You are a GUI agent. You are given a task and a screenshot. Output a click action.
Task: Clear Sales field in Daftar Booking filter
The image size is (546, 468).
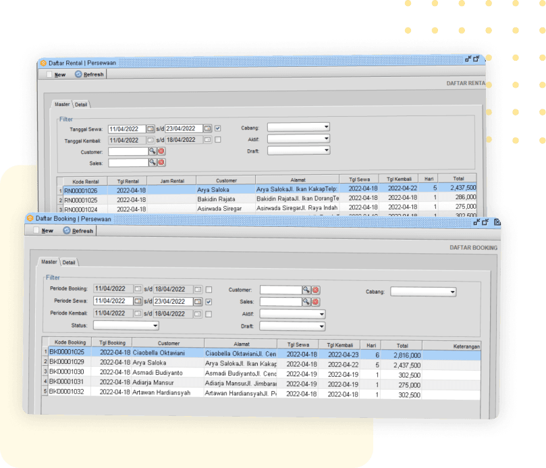315,302
